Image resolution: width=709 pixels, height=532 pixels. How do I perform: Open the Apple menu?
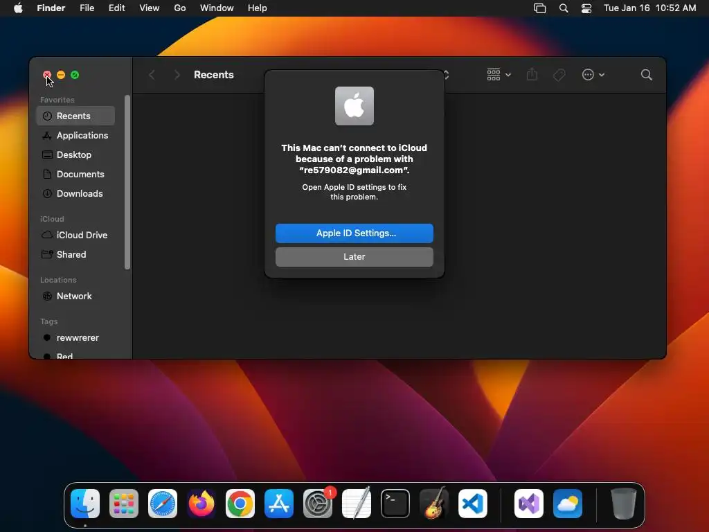point(18,8)
